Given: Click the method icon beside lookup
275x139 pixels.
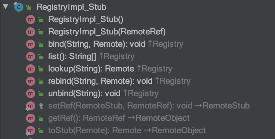Looking at the screenshot, I should tap(31, 69).
